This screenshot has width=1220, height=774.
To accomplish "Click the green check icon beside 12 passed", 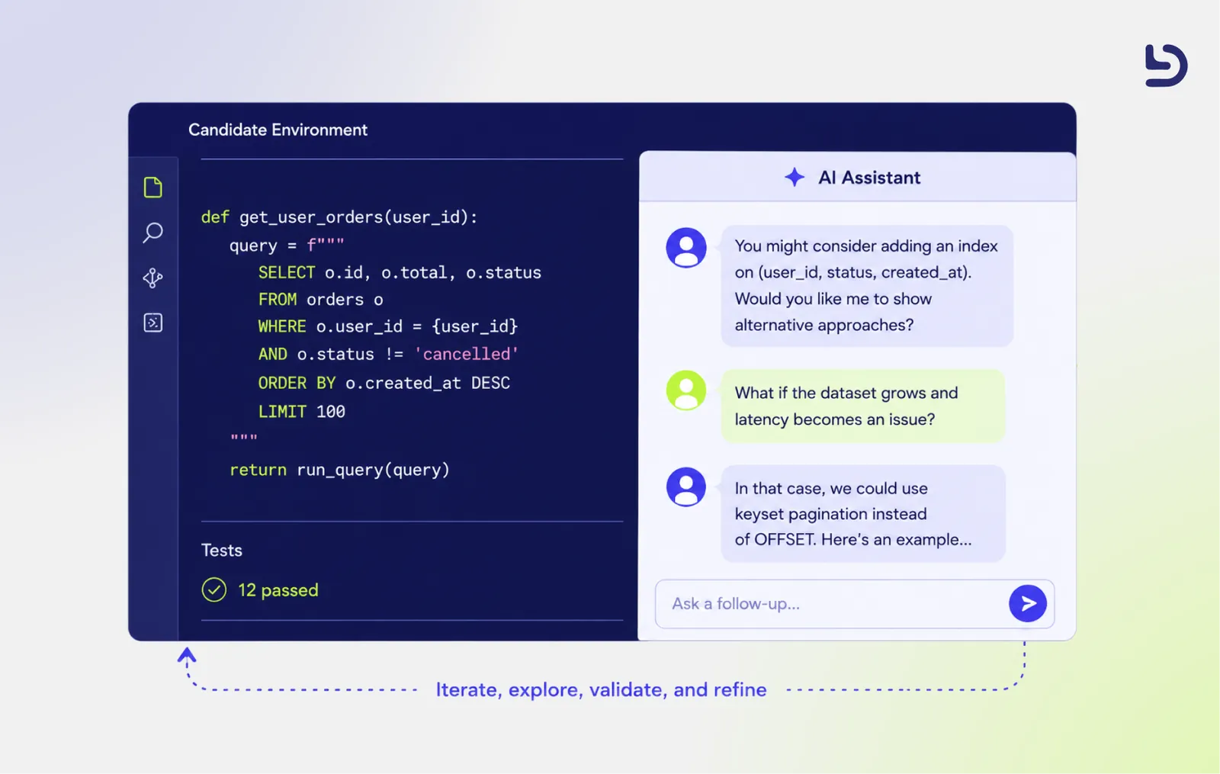I will click(214, 589).
